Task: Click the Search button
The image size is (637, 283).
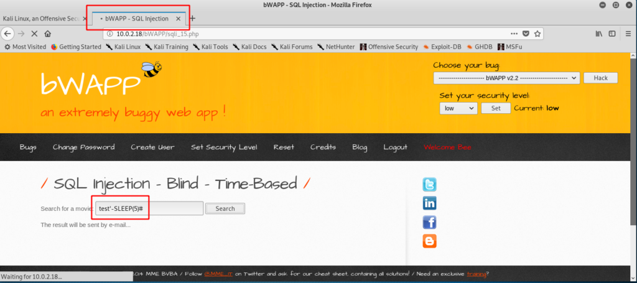Action: pos(225,209)
